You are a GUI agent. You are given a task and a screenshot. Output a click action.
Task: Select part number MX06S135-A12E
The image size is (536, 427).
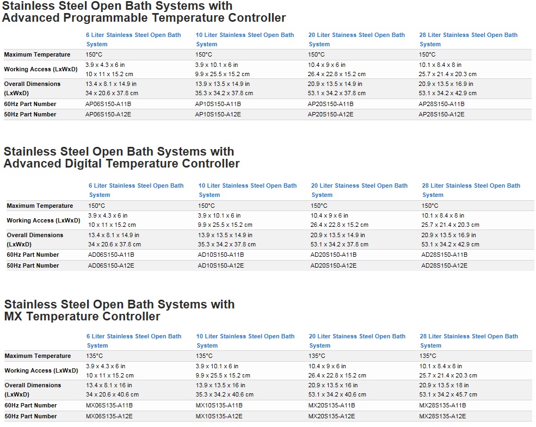[109, 417]
